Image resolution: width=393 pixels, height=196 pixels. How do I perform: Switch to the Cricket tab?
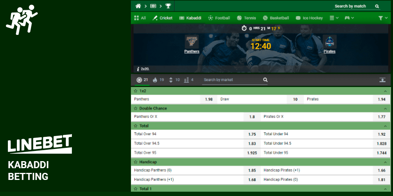point(162,18)
